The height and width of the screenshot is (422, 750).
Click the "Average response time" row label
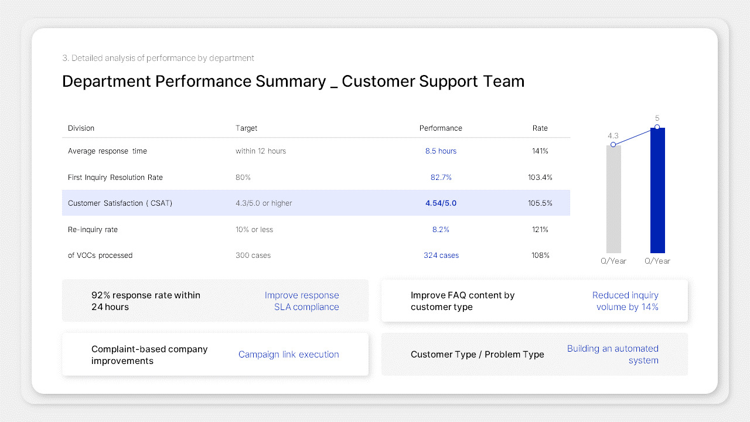coord(107,151)
